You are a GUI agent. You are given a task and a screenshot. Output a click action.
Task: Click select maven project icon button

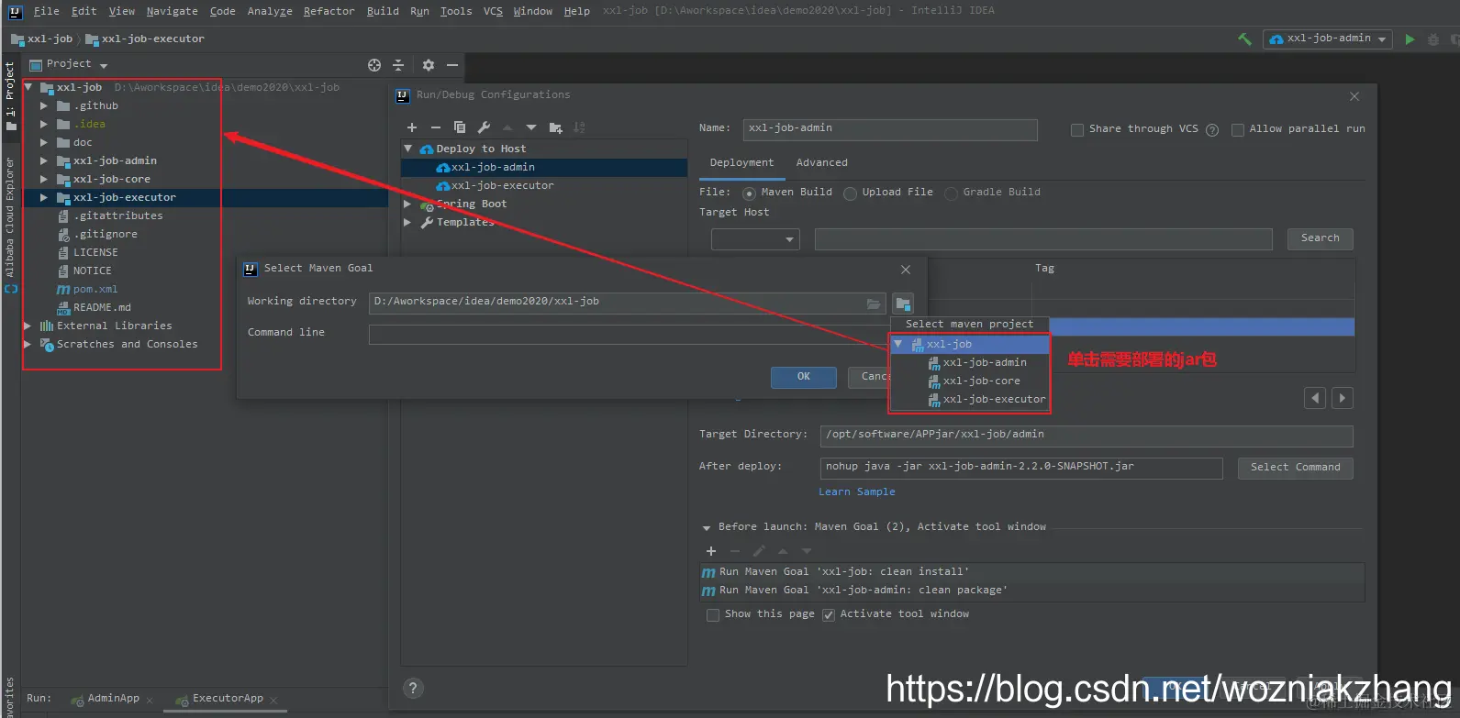(903, 304)
